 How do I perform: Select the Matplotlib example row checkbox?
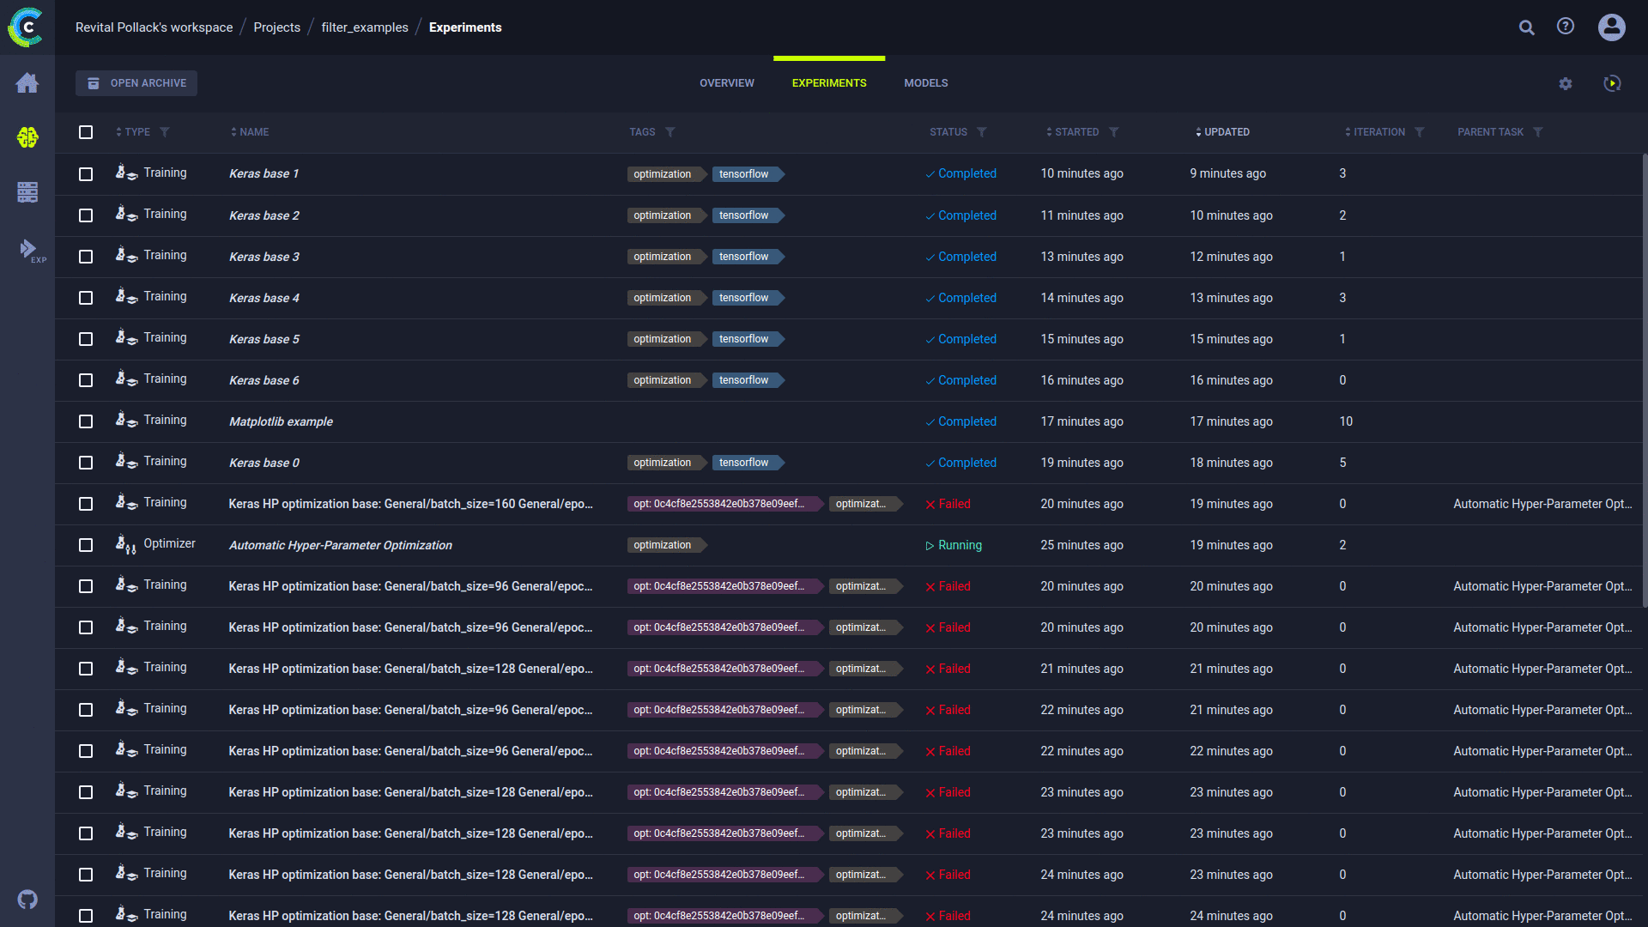[x=86, y=421]
